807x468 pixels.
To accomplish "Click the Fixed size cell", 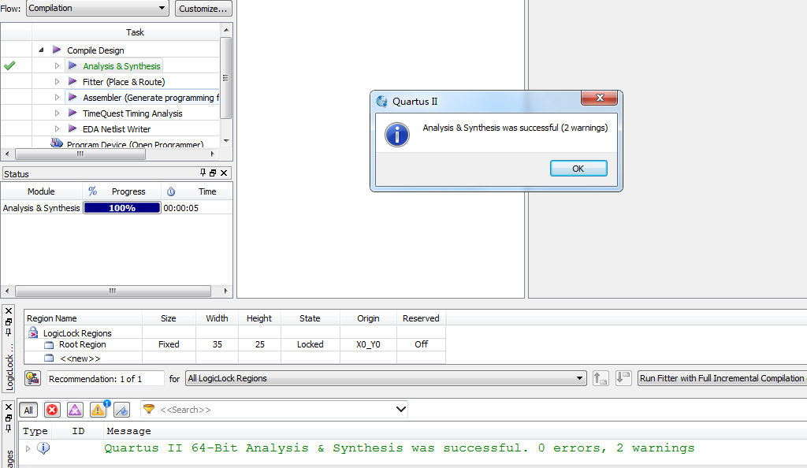I will [169, 344].
